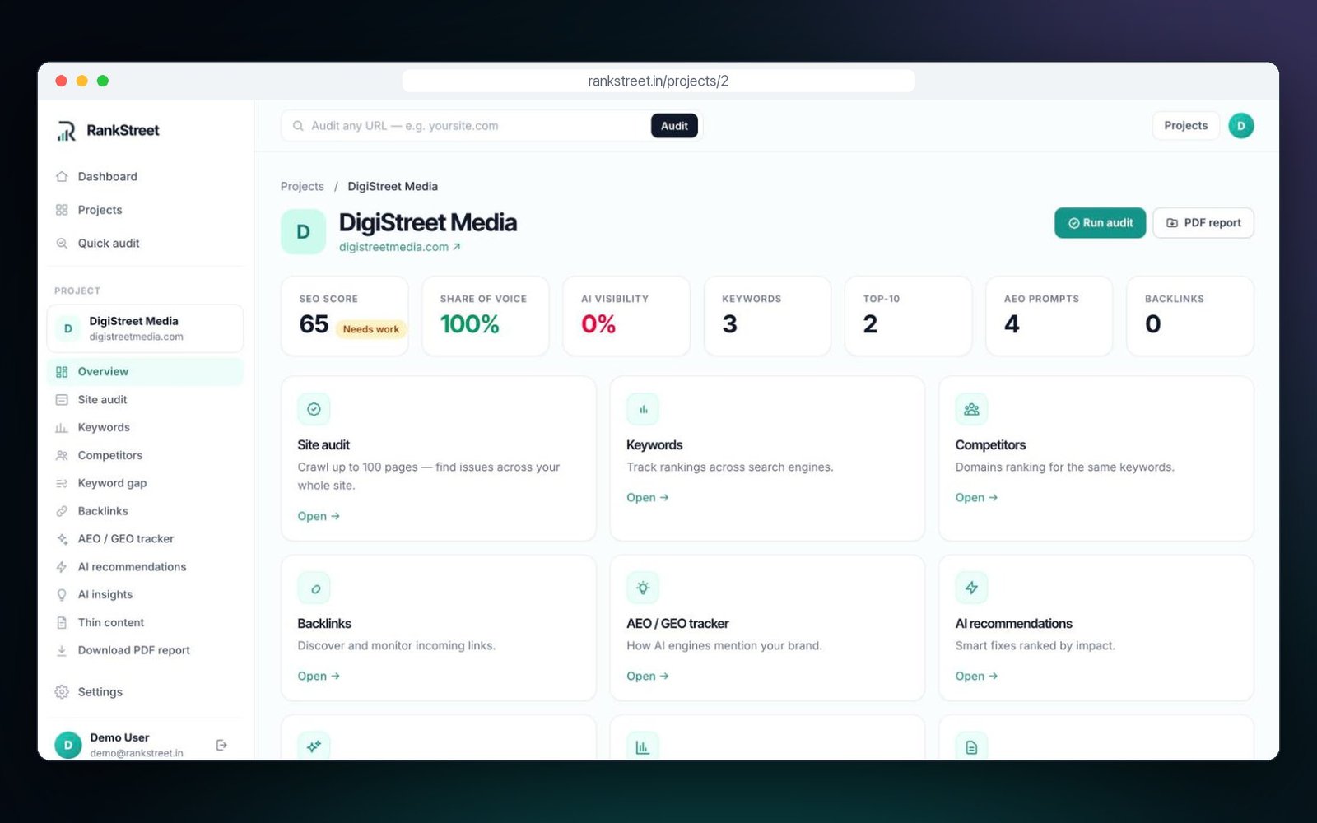This screenshot has height=823, width=1317.
Task: Open Settings in the sidebar
Action: pyautogui.click(x=145, y=692)
